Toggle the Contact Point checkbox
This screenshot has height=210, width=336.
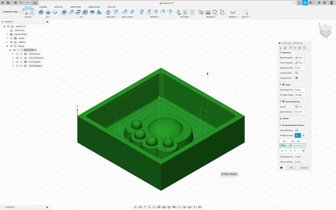pos(297,73)
